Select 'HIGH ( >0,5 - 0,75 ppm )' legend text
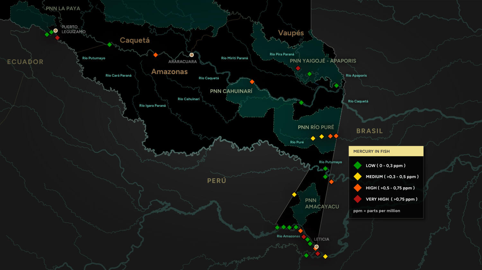The width and height of the screenshot is (482, 270). tap(390, 188)
